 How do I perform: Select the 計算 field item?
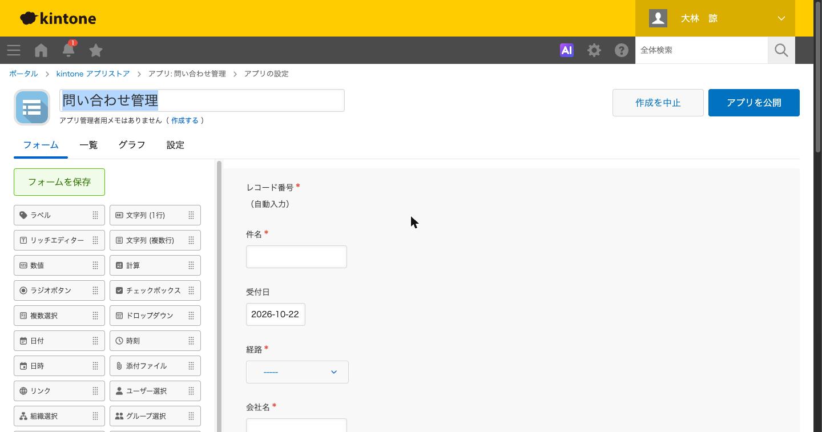pos(155,265)
